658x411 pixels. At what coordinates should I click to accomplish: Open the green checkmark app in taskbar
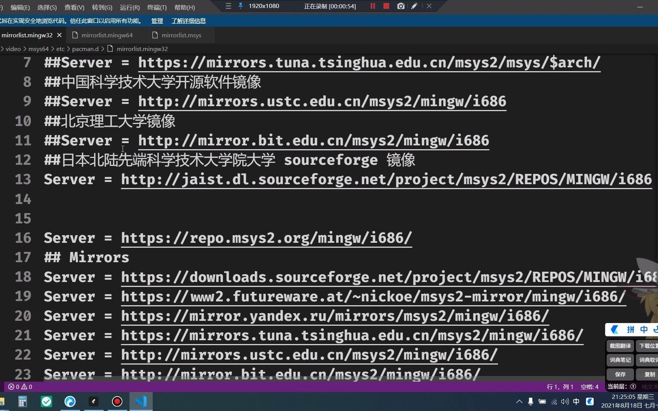[46, 401]
